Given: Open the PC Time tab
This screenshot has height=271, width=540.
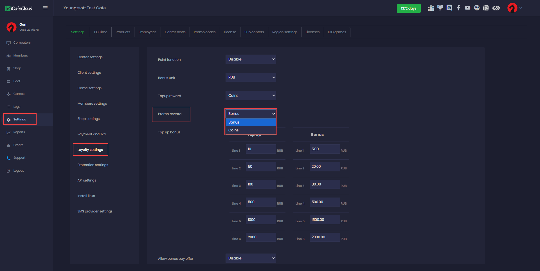Looking at the screenshot, I should point(101,32).
